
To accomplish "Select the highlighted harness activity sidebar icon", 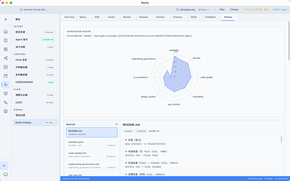I will point(6,84).
